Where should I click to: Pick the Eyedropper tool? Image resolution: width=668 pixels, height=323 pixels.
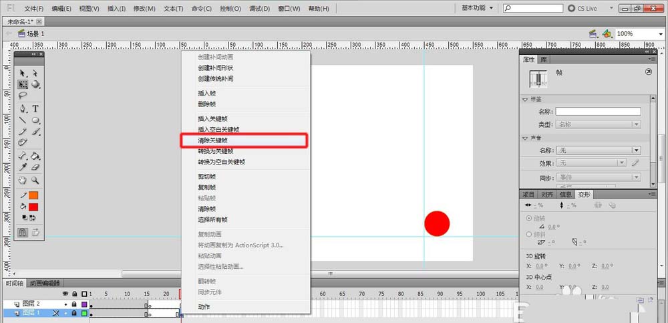click(23, 167)
